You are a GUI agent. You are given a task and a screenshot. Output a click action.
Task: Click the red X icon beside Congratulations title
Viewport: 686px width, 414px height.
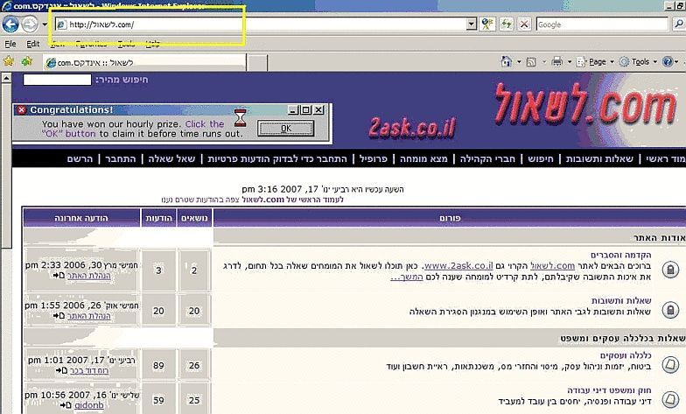(x=21, y=110)
